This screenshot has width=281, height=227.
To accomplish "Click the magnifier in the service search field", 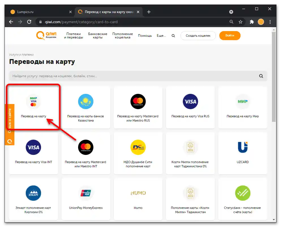I will (261, 76).
